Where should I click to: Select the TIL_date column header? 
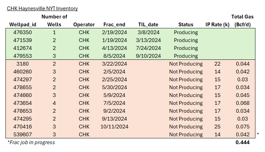pyautogui.click(x=149, y=25)
